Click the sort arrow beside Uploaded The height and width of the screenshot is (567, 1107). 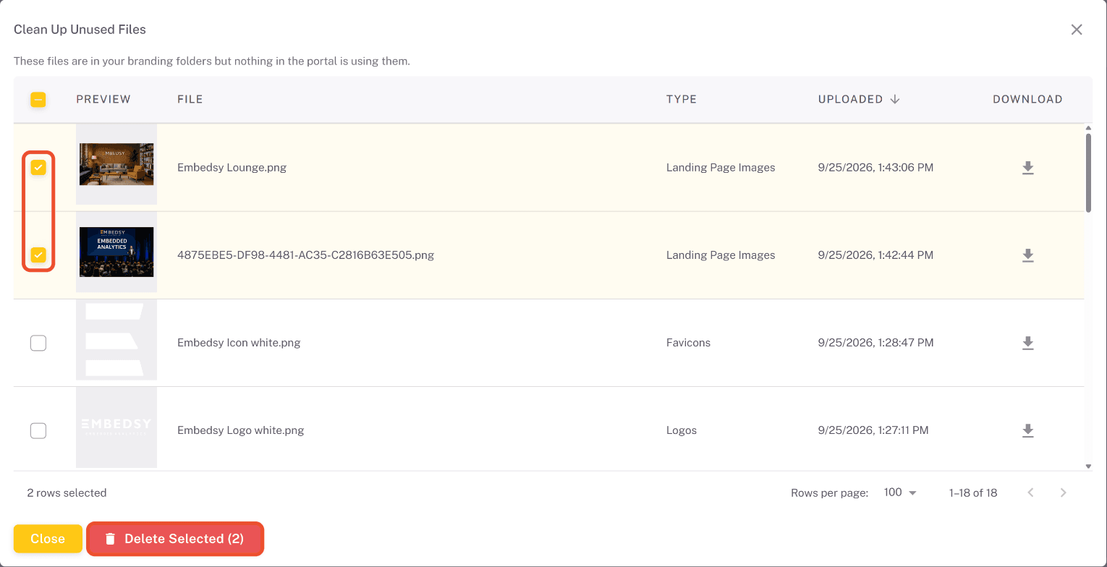895,99
